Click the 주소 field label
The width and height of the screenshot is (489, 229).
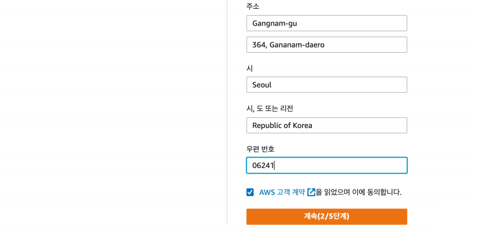(x=253, y=6)
